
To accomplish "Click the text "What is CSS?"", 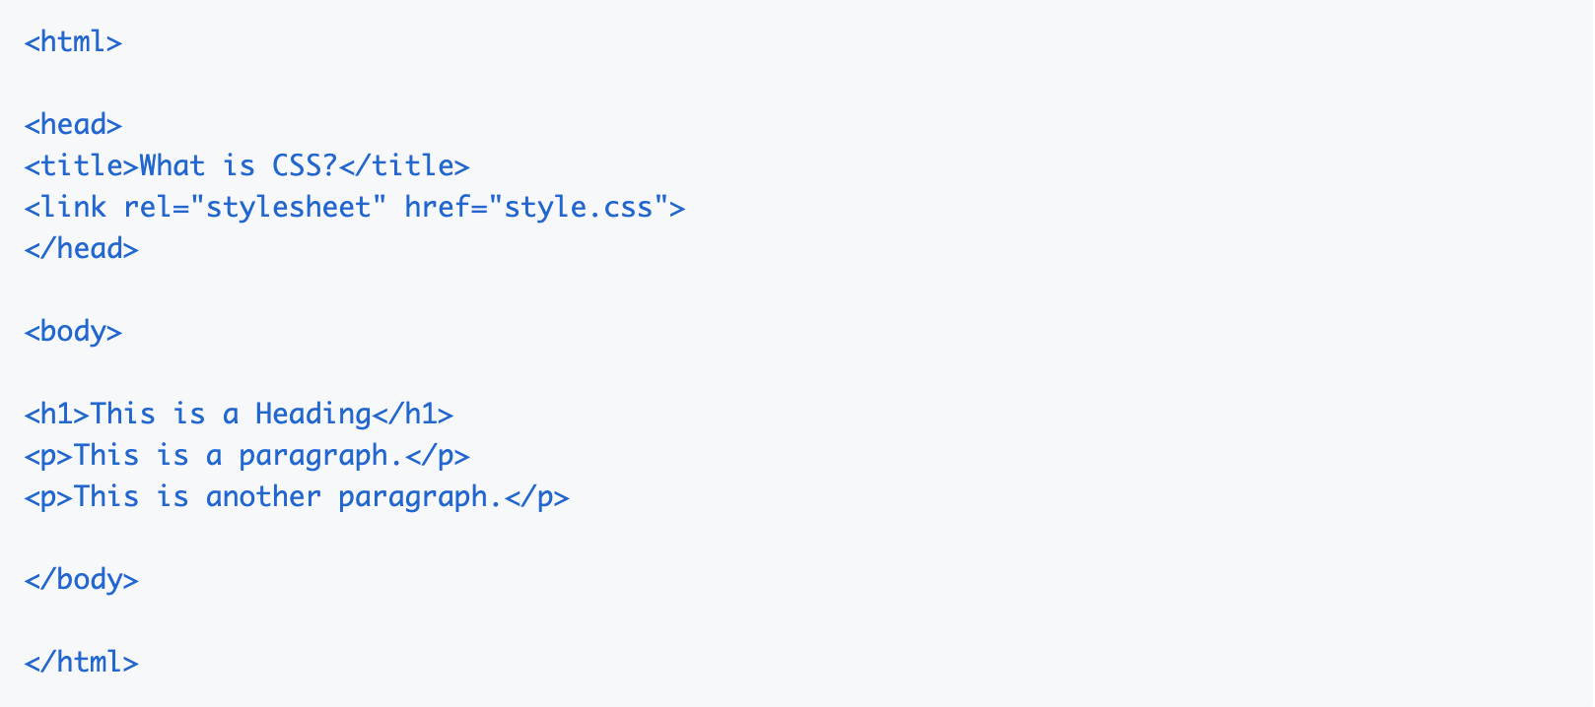I will tap(238, 166).
